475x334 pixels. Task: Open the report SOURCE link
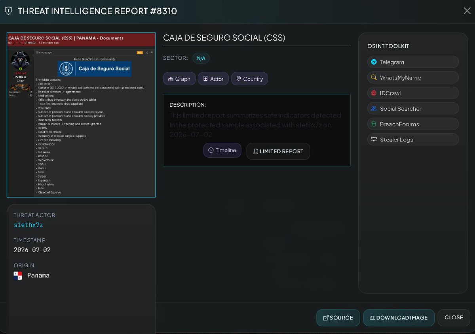(338, 318)
